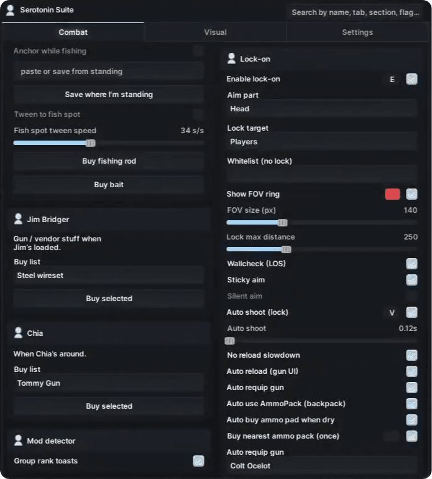Click the E keybind for Enable lock-on
Screen dimensions: 432x479
(x=392, y=80)
